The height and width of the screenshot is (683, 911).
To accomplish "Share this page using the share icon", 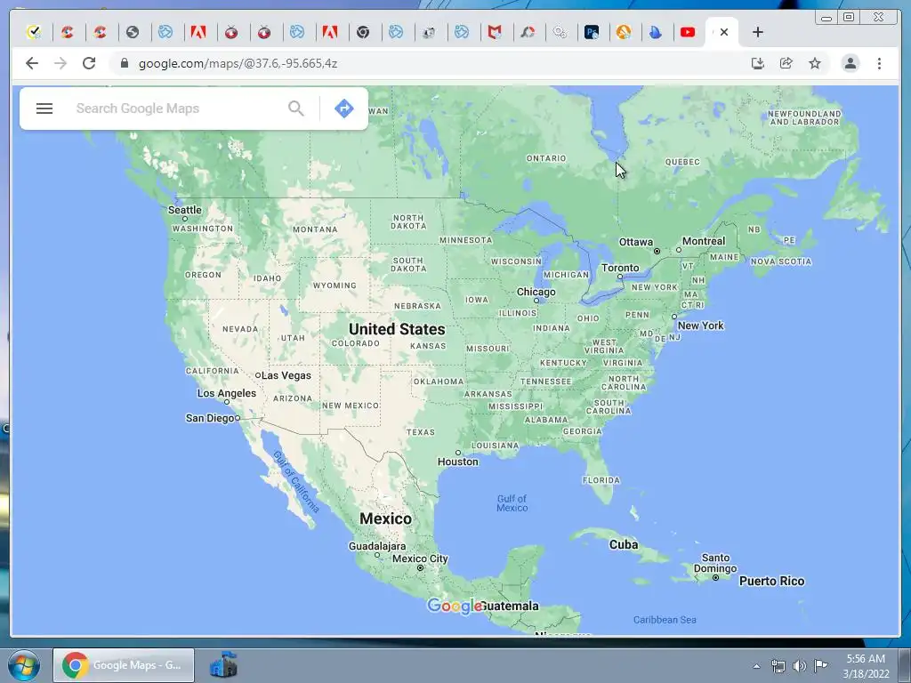I will [786, 63].
